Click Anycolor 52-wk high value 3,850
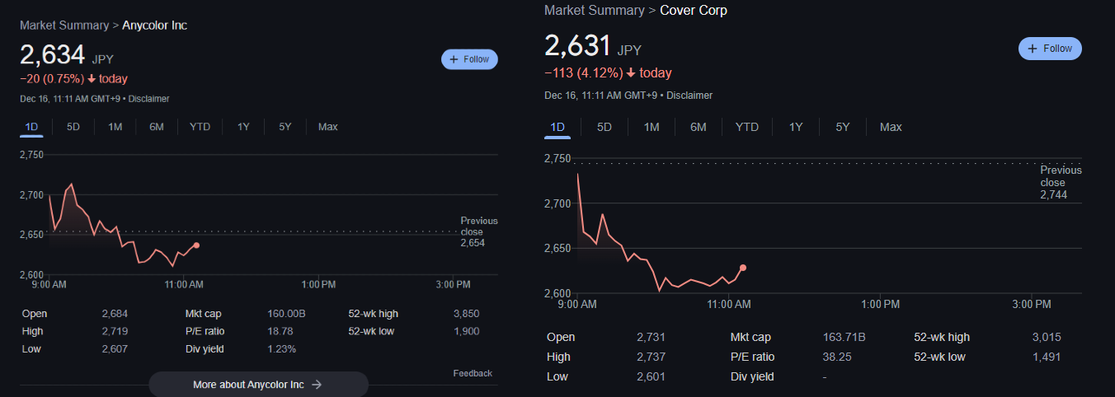 pyautogui.click(x=466, y=314)
